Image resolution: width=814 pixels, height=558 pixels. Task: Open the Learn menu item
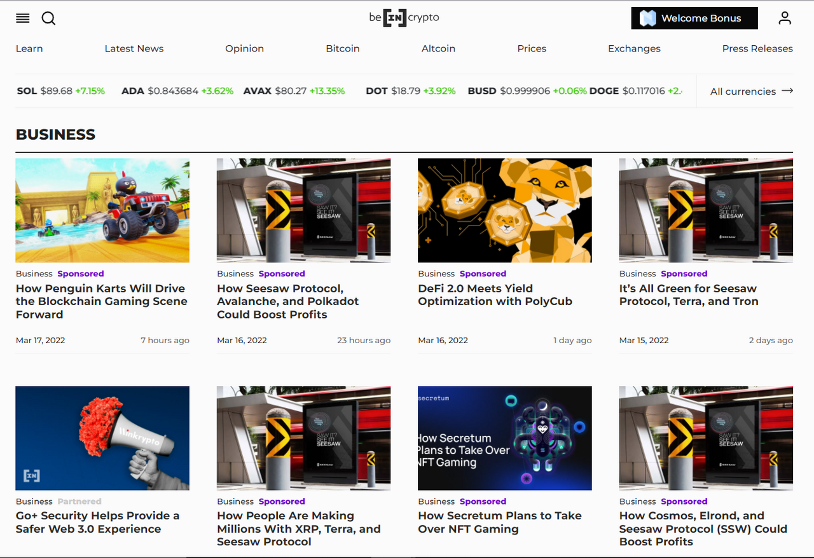pyautogui.click(x=29, y=48)
